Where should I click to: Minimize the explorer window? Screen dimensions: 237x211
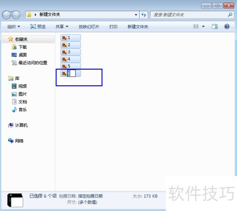[x=206, y=6]
